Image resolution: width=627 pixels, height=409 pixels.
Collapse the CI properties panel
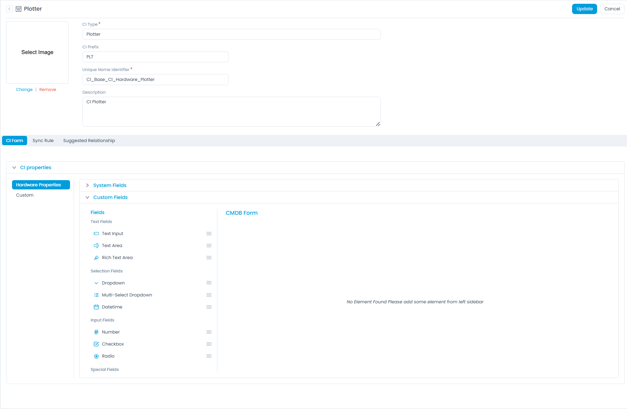(14, 167)
